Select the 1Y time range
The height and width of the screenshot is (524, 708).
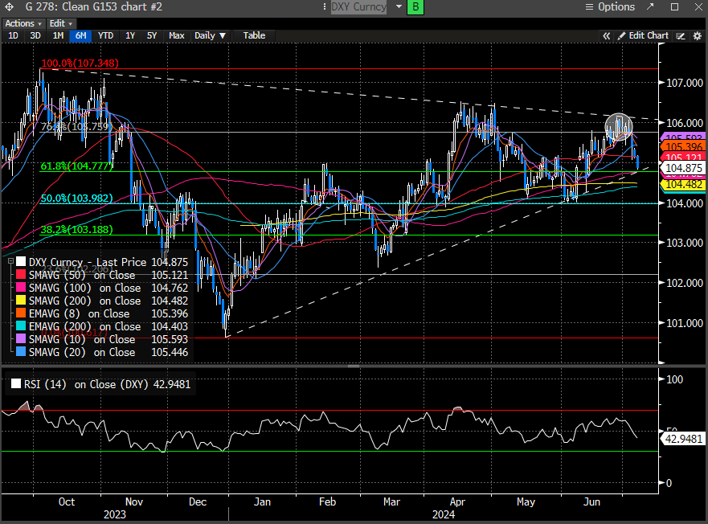pos(130,35)
